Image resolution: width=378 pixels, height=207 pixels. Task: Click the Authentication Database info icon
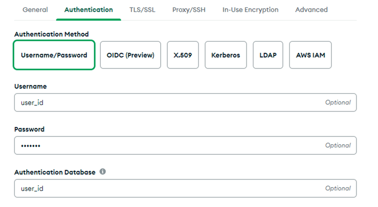(103, 172)
